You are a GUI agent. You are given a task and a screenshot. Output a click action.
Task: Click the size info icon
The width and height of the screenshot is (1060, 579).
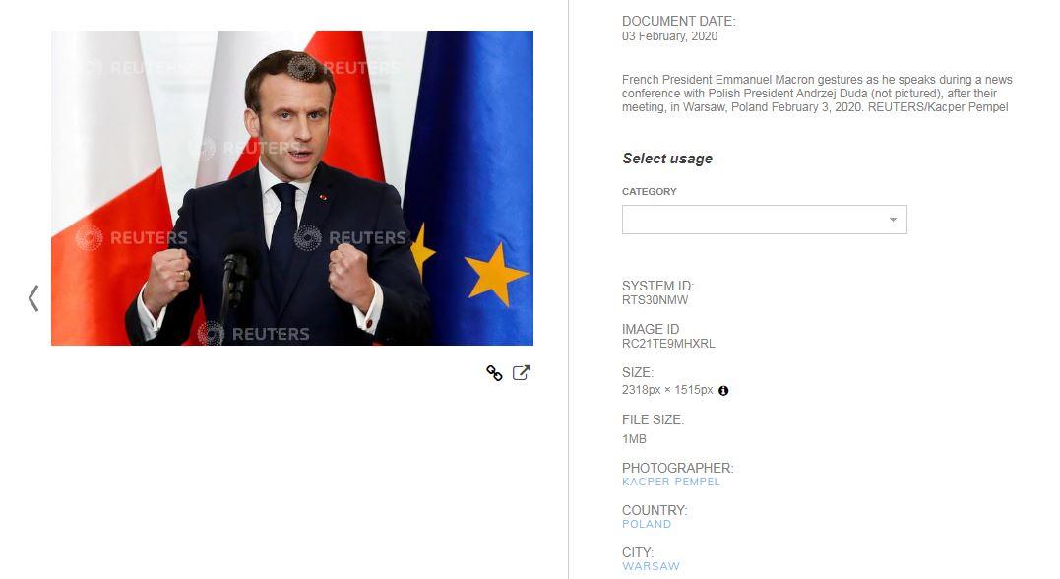723,390
